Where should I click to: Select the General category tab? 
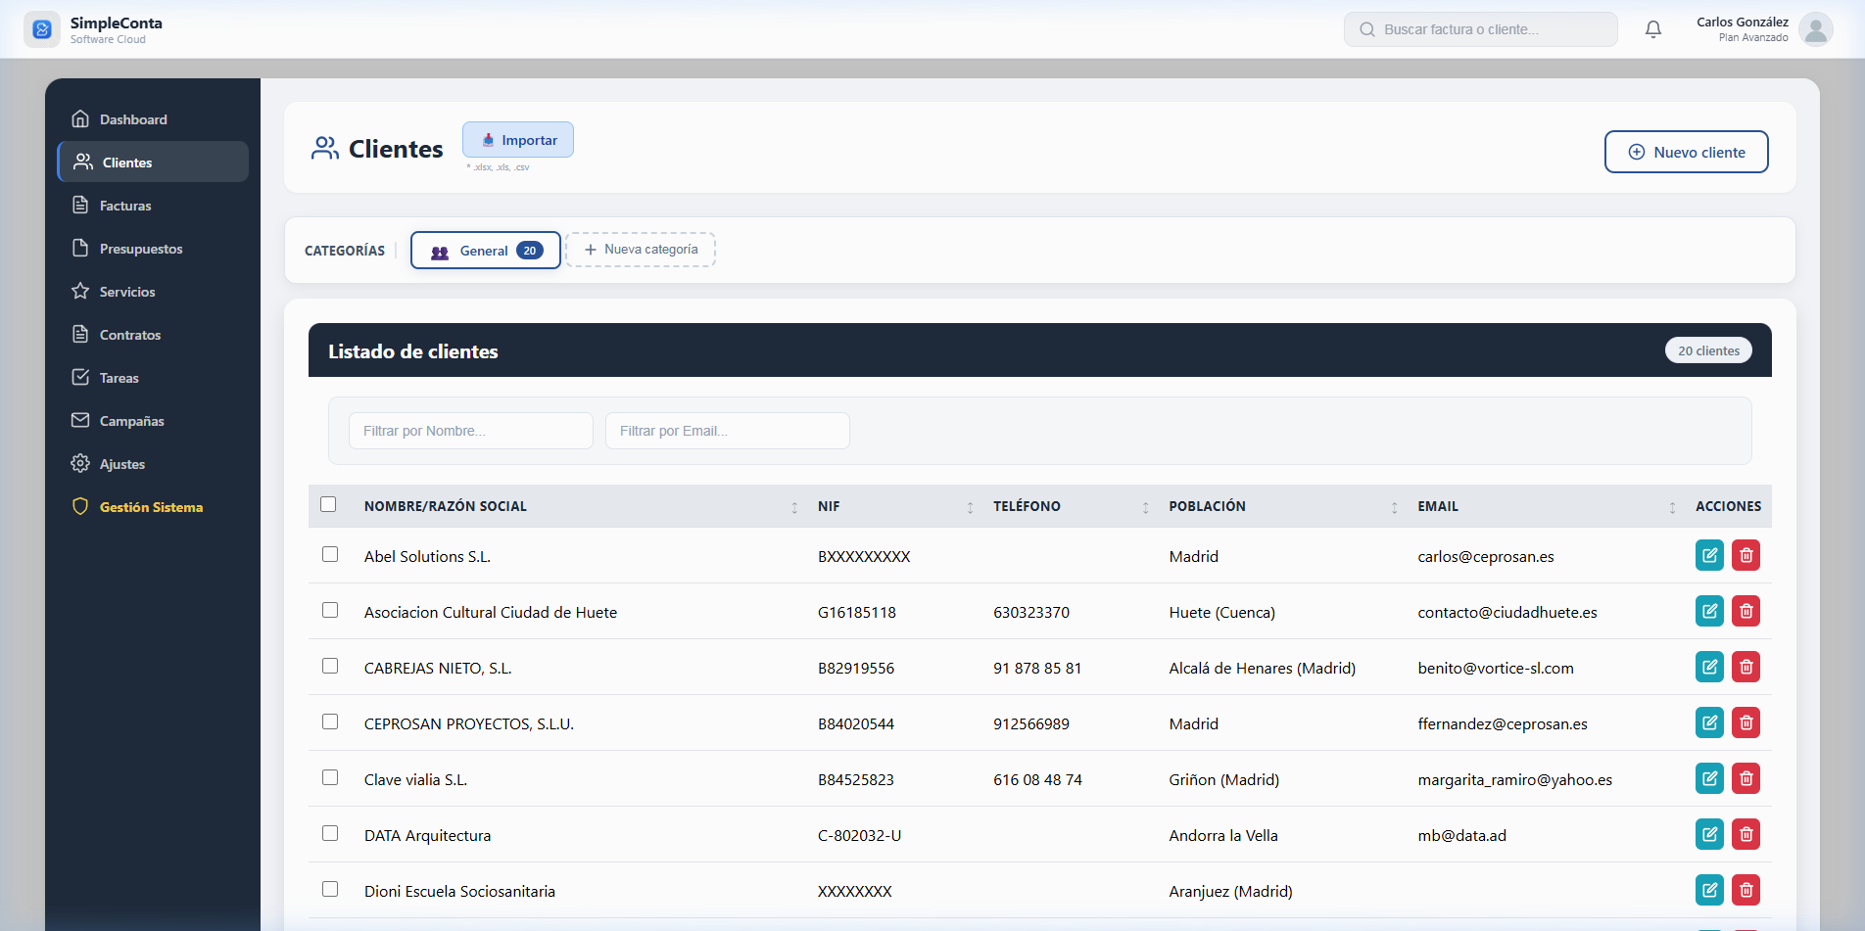click(485, 251)
